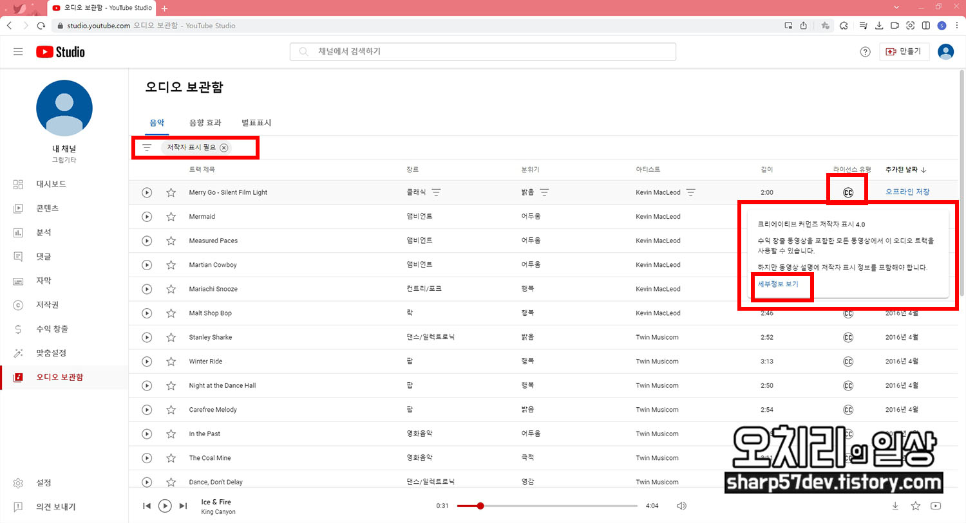Viewport: 966px width, 523px height.
Task: Play the Mariachi Snooze track
Action: pos(147,289)
